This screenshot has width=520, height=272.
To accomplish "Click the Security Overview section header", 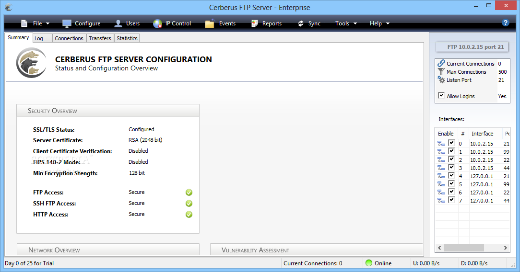I will [x=108, y=111].
